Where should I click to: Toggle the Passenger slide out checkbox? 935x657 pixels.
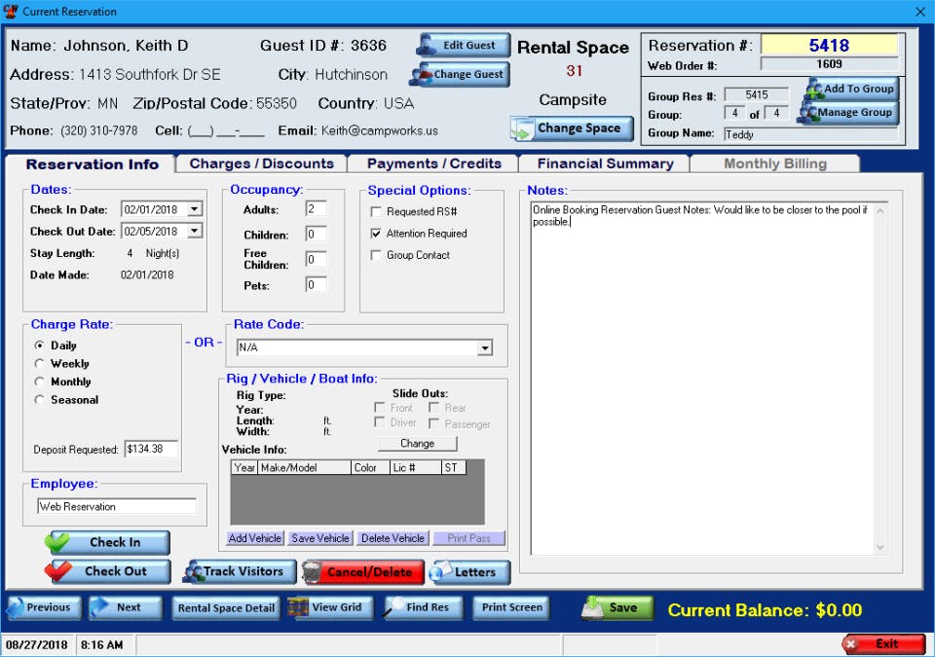click(x=434, y=423)
